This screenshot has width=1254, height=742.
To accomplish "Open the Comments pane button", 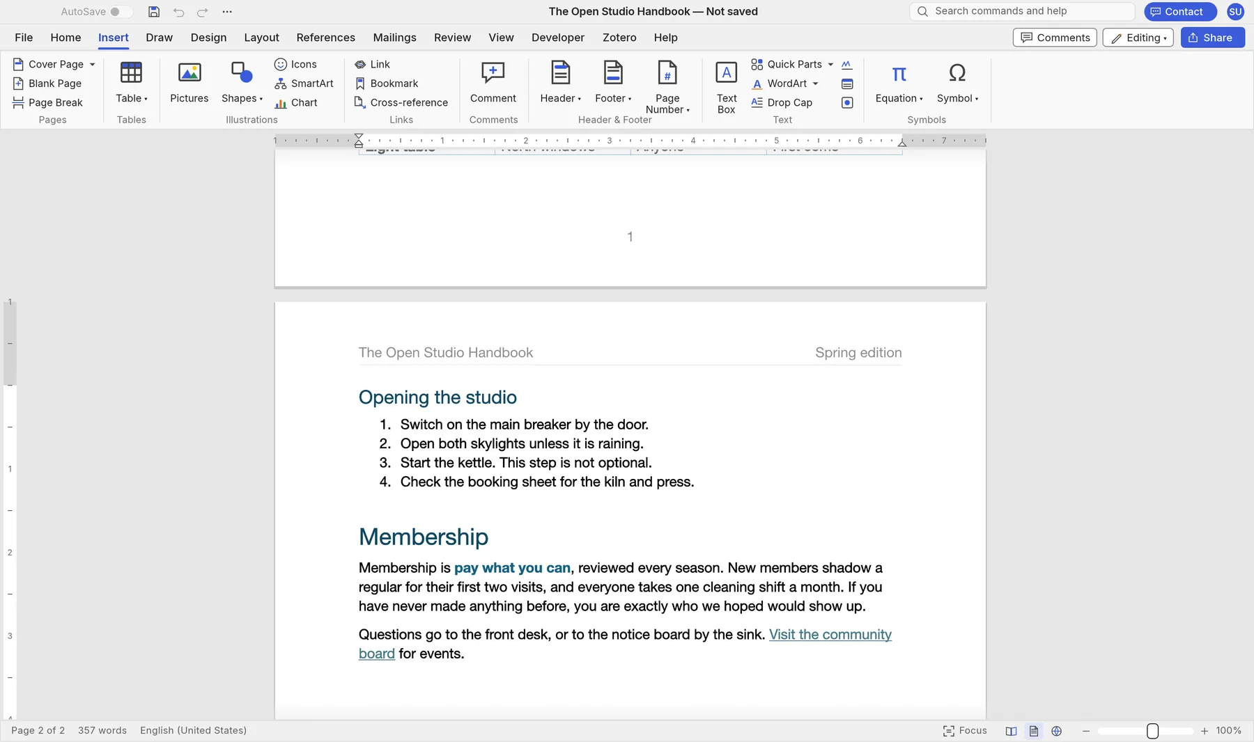I will point(1055,38).
